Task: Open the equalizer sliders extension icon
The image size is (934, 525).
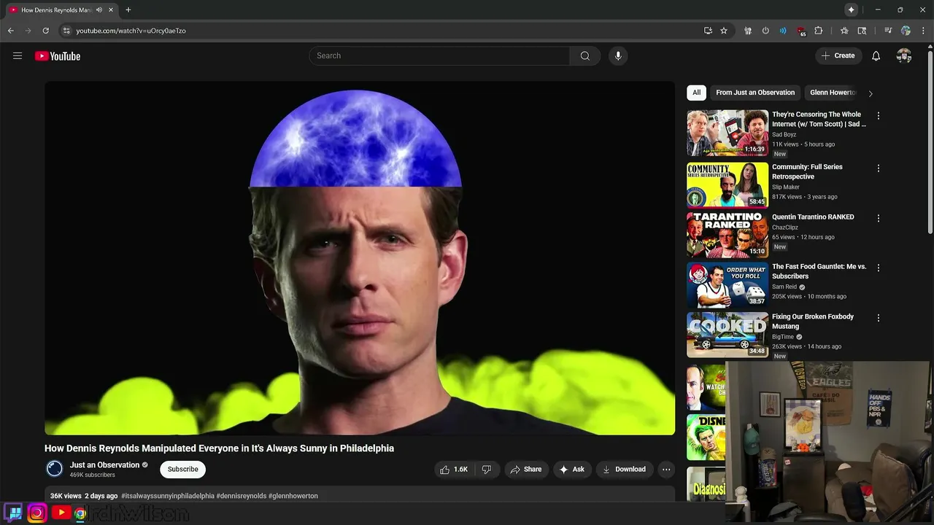Action: [x=748, y=31]
